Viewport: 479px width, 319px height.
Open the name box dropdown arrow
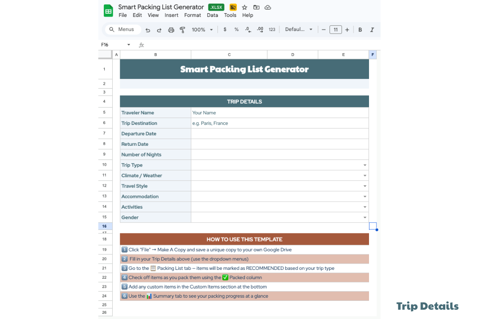[x=129, y=45]
